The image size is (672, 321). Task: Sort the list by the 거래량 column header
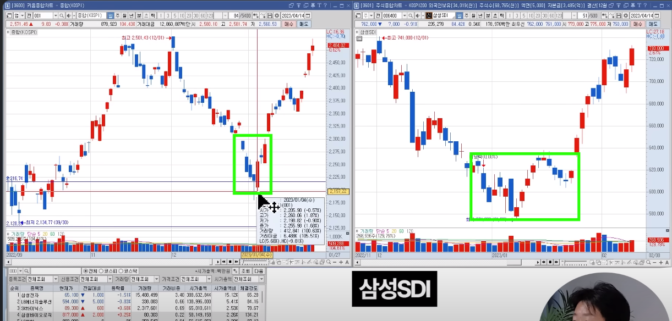145,288
